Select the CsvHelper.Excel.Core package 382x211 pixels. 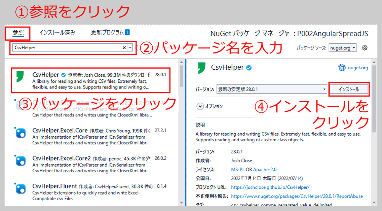click(x=91, y=136)
